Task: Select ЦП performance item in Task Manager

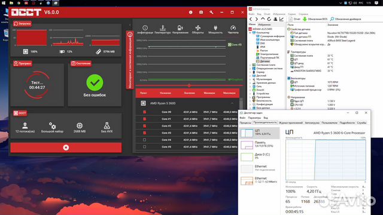Action: tap(259, 133)
